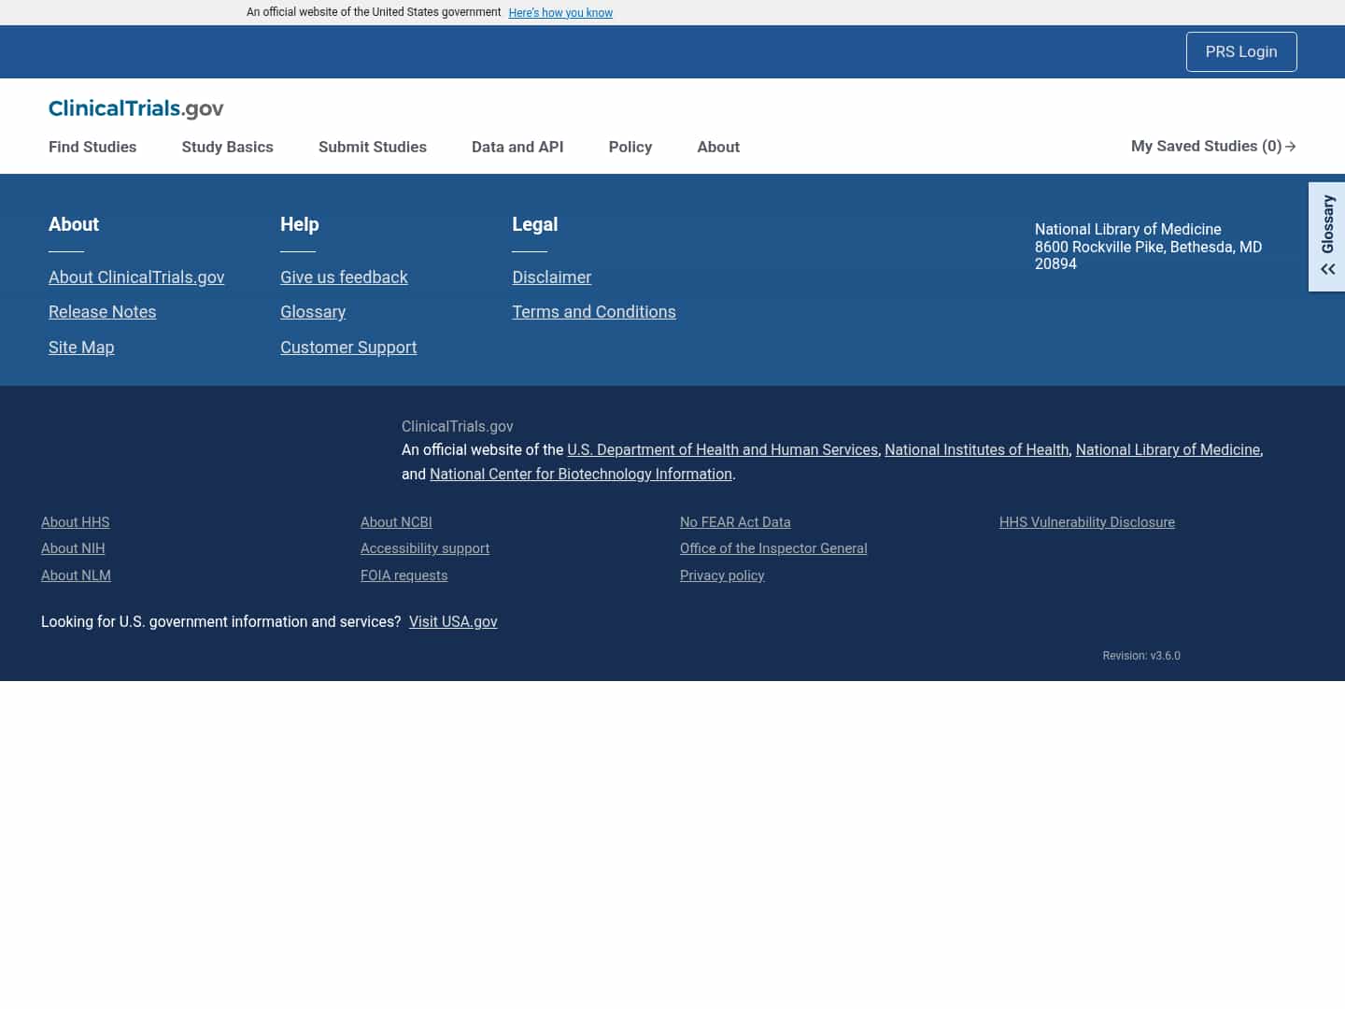Viewport: 1345px width, 1009px height.
Task: Open the Data and API menu
Action: [517, 147]
